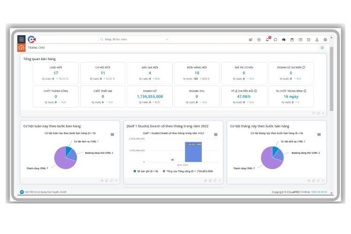The height and width of the screenshot is (234, 351).
Task: Open the online support bot chat
Action: [45, 192]
